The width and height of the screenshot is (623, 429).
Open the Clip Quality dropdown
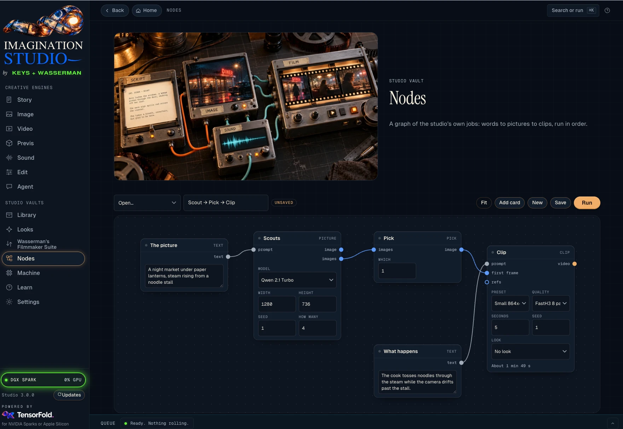(551, 304)
